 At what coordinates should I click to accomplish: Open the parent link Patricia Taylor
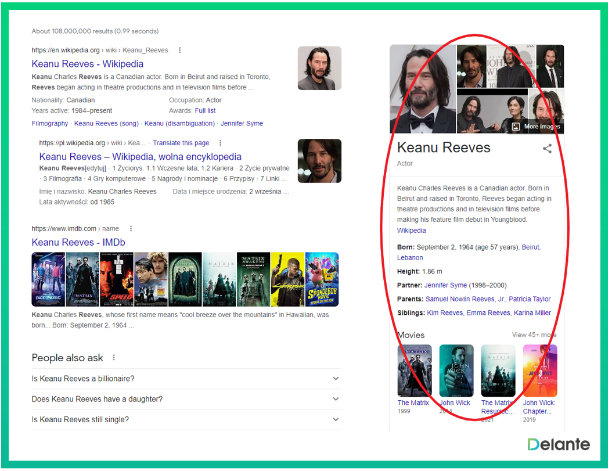point(529,299)
